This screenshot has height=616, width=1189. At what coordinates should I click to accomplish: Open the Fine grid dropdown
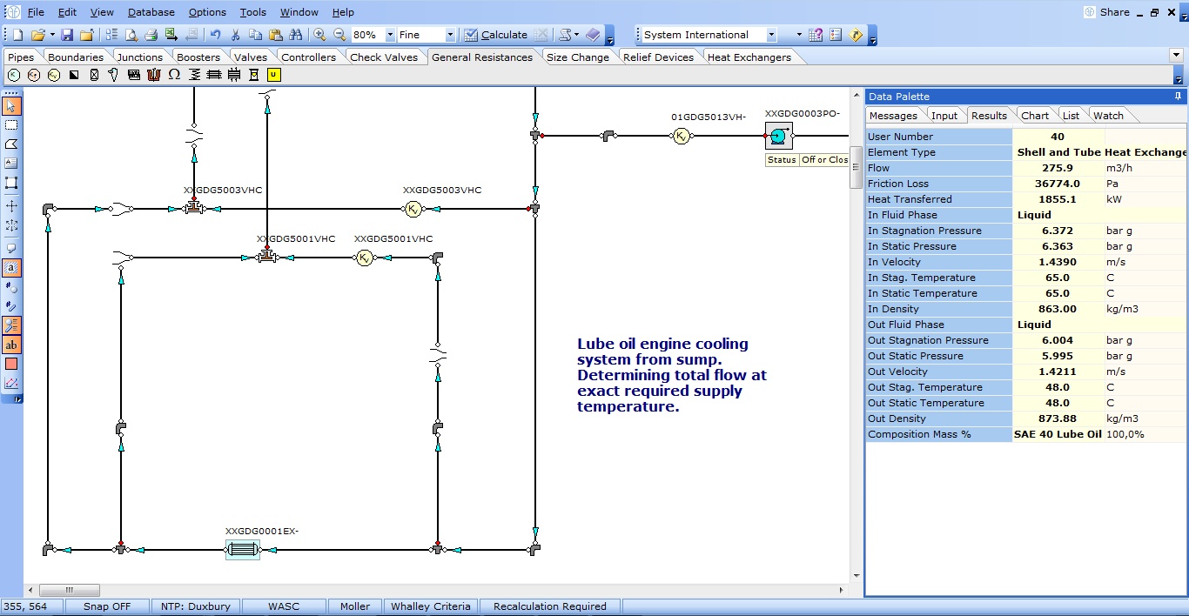450,35
